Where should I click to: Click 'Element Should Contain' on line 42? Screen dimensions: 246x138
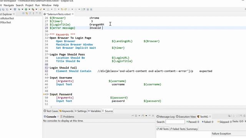[73, 71]
